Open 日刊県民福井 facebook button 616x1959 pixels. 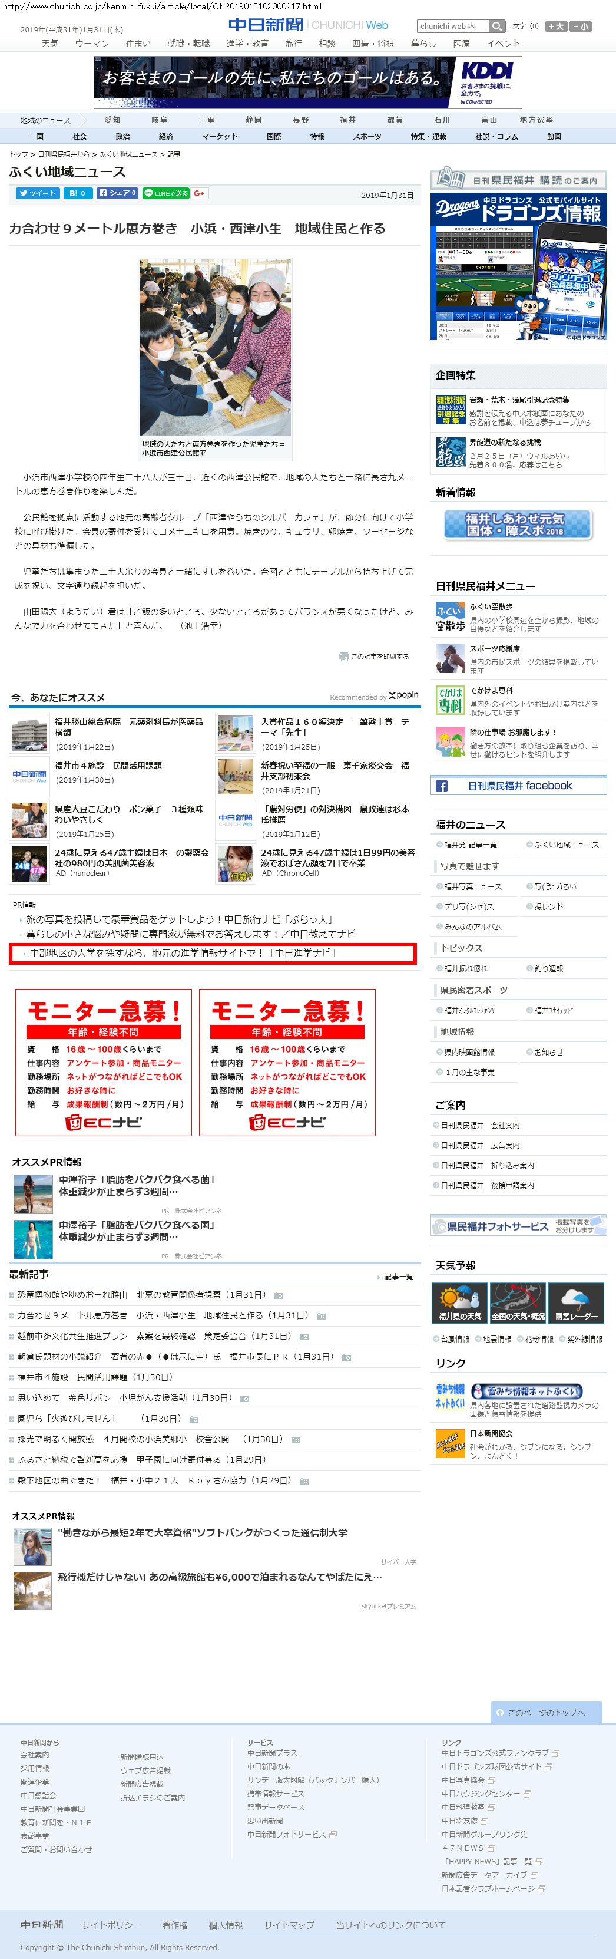(x=519, y=786)
